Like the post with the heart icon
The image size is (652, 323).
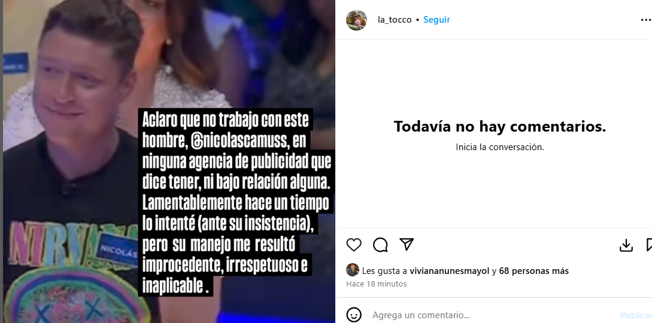tap(354, 245)
